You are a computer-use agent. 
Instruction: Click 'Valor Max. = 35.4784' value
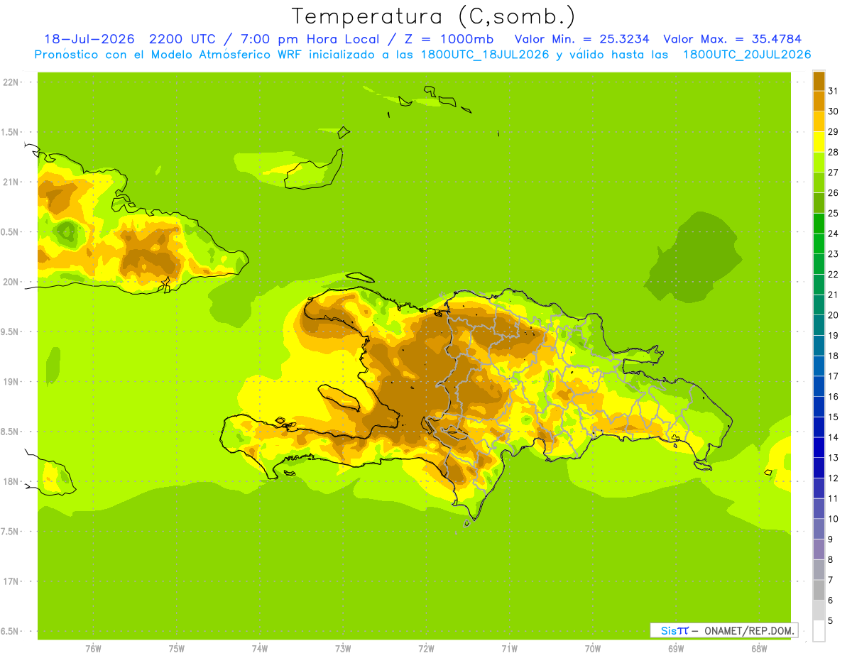pyautogui.click(x=731, y=39)
